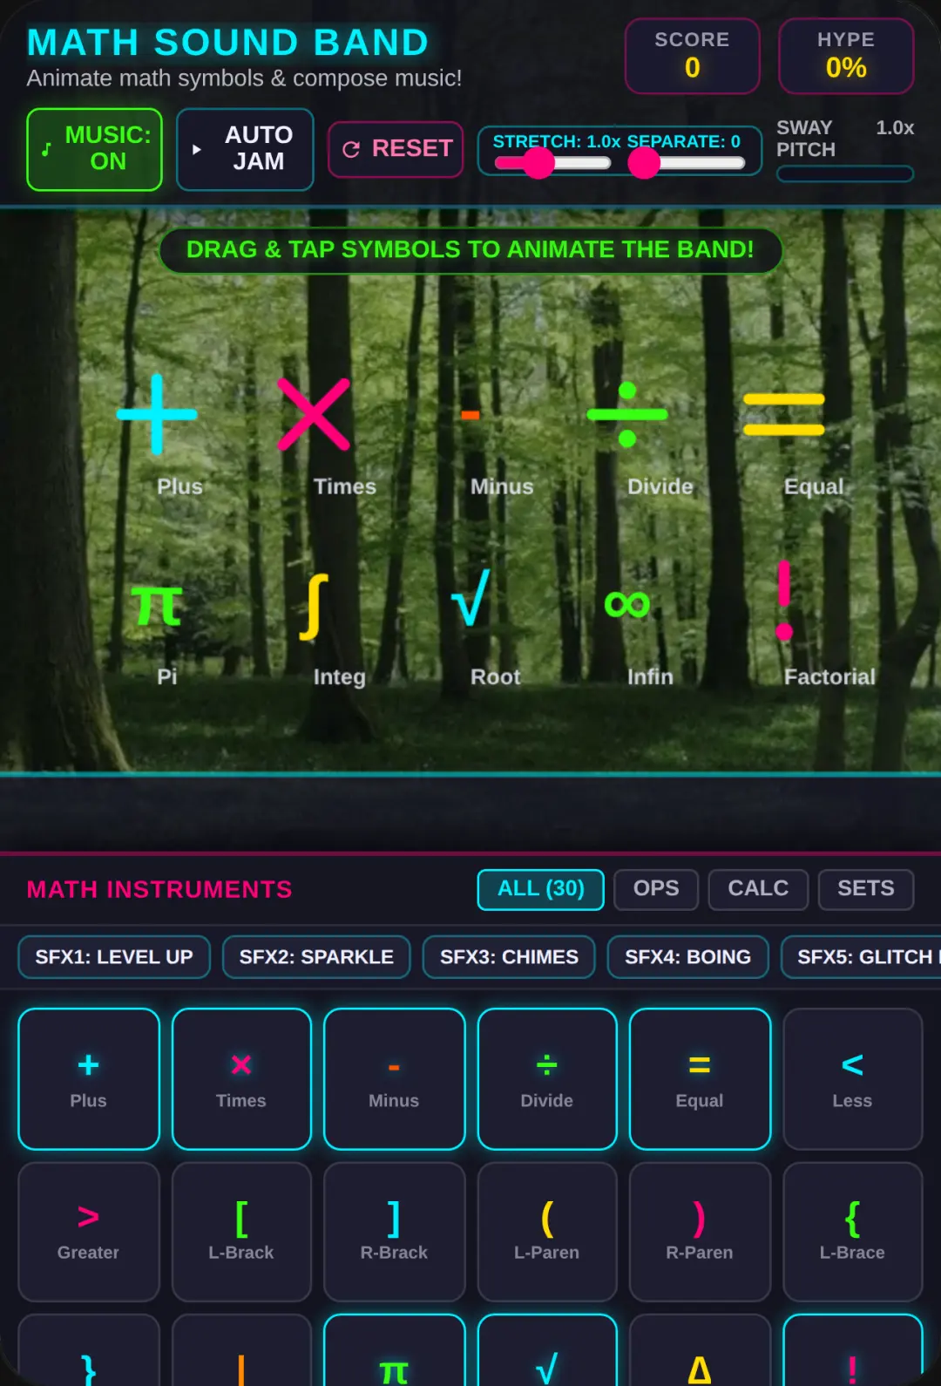Adjust the Stretch slider

(552, 163)
